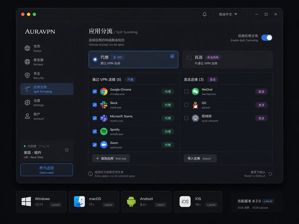Image resolution: width=299 pixels, height=224 pixels.
Task: Click the iOS platform icon
Action: click(x=185, y=202)
